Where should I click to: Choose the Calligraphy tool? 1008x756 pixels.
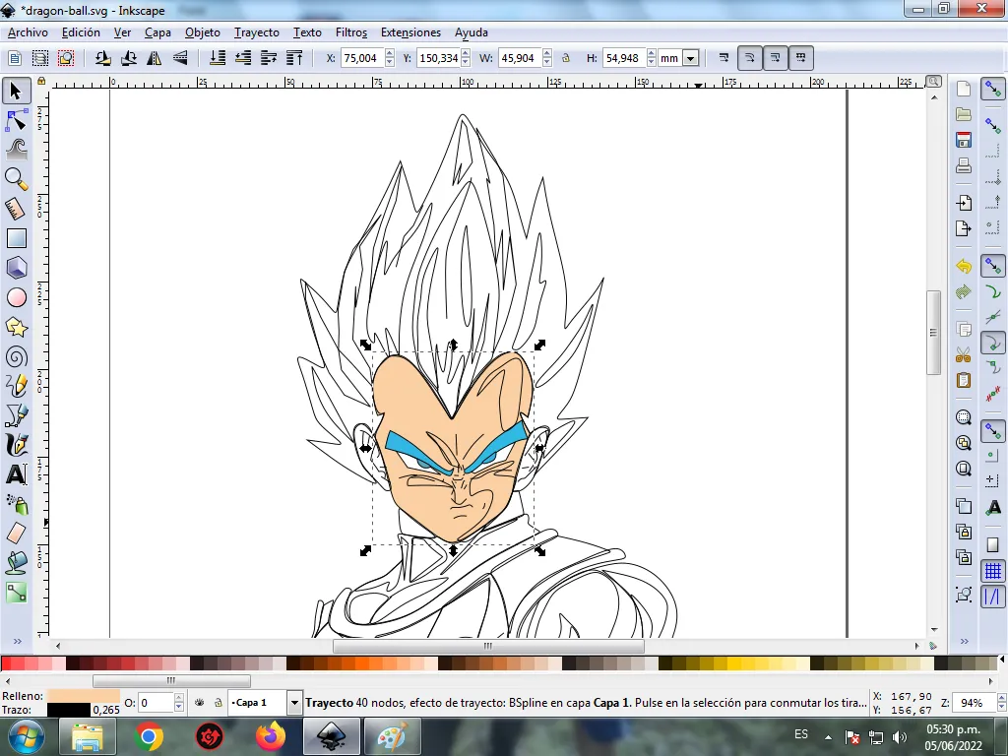16,445
